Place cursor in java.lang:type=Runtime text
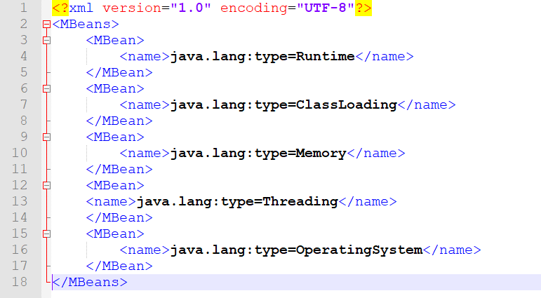 click(x=262, y=57)
